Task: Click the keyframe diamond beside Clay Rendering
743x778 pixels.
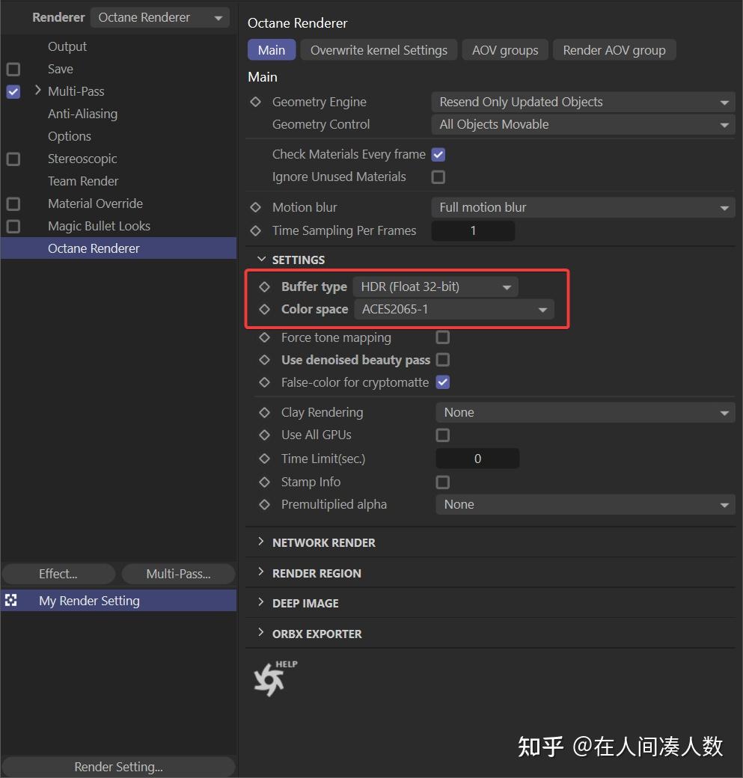Action: 265,412
